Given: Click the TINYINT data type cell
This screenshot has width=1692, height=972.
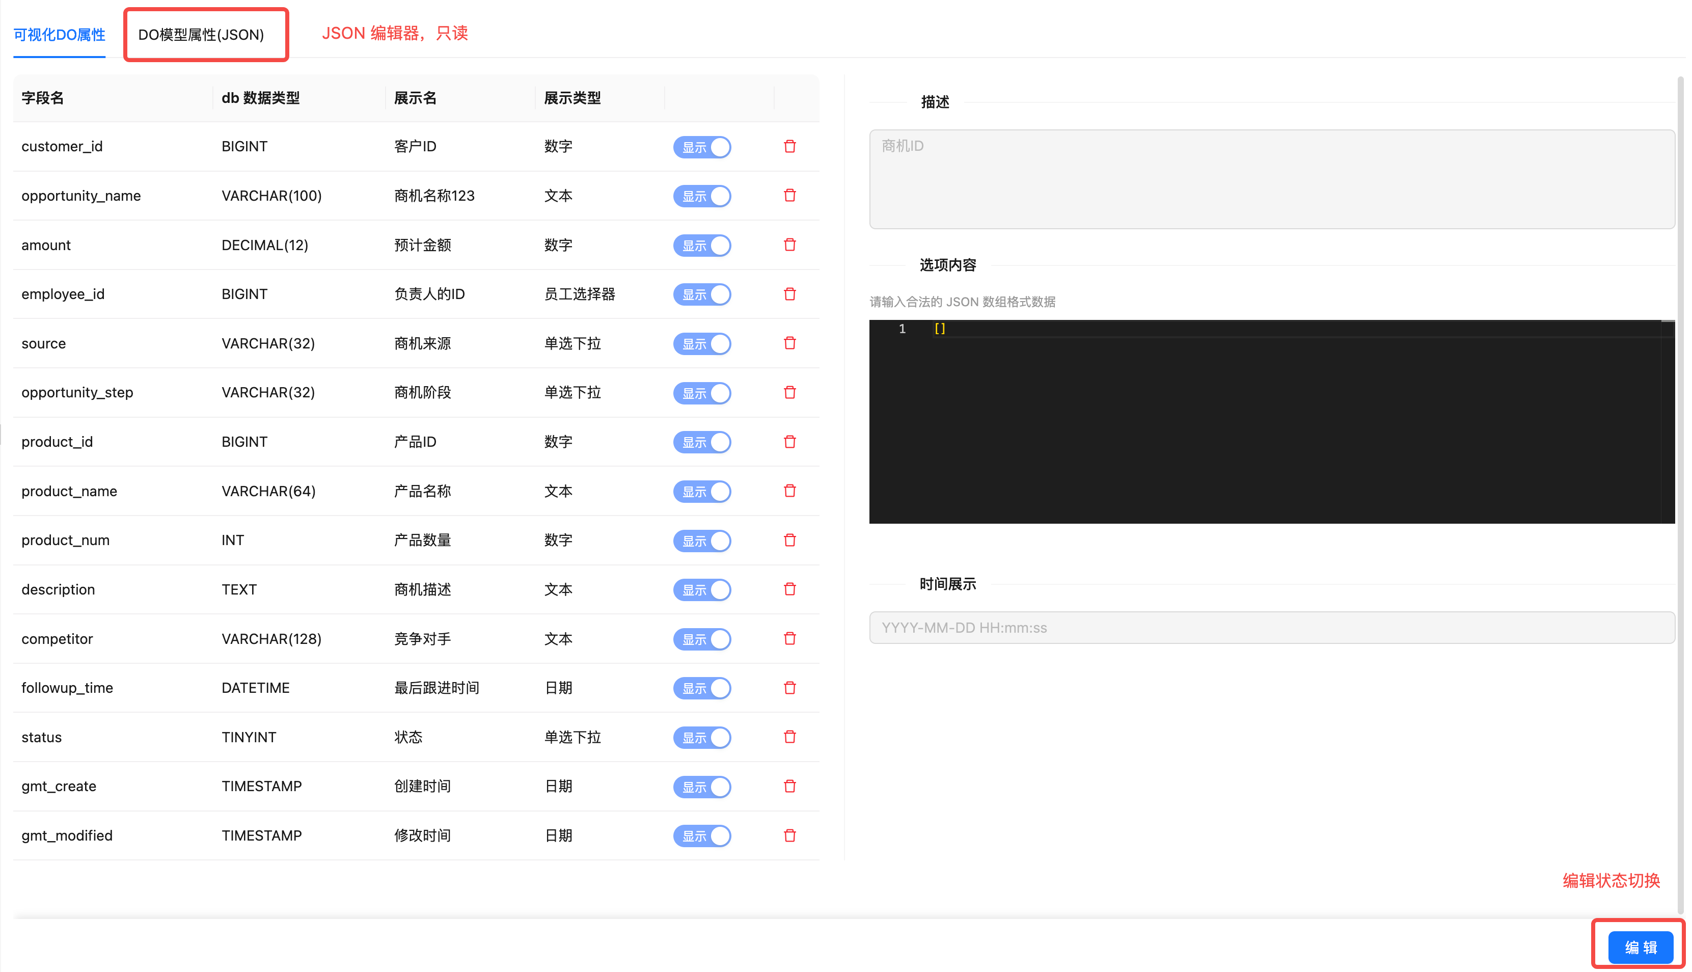Looking at the screenshot, I should pyautogui.click(x=249, y=738).
